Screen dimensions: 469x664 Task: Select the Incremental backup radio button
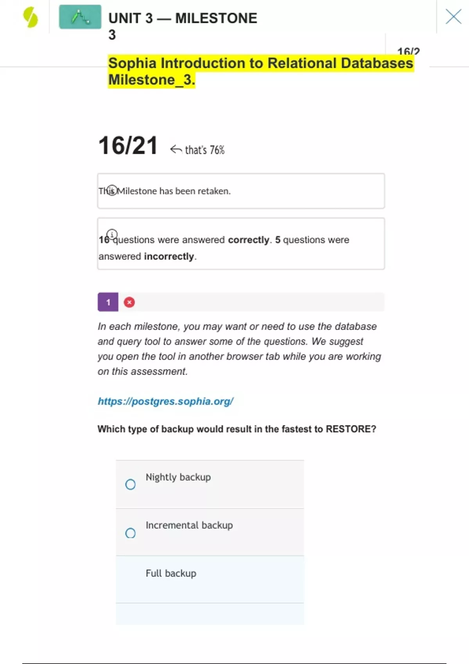(131, 533)
